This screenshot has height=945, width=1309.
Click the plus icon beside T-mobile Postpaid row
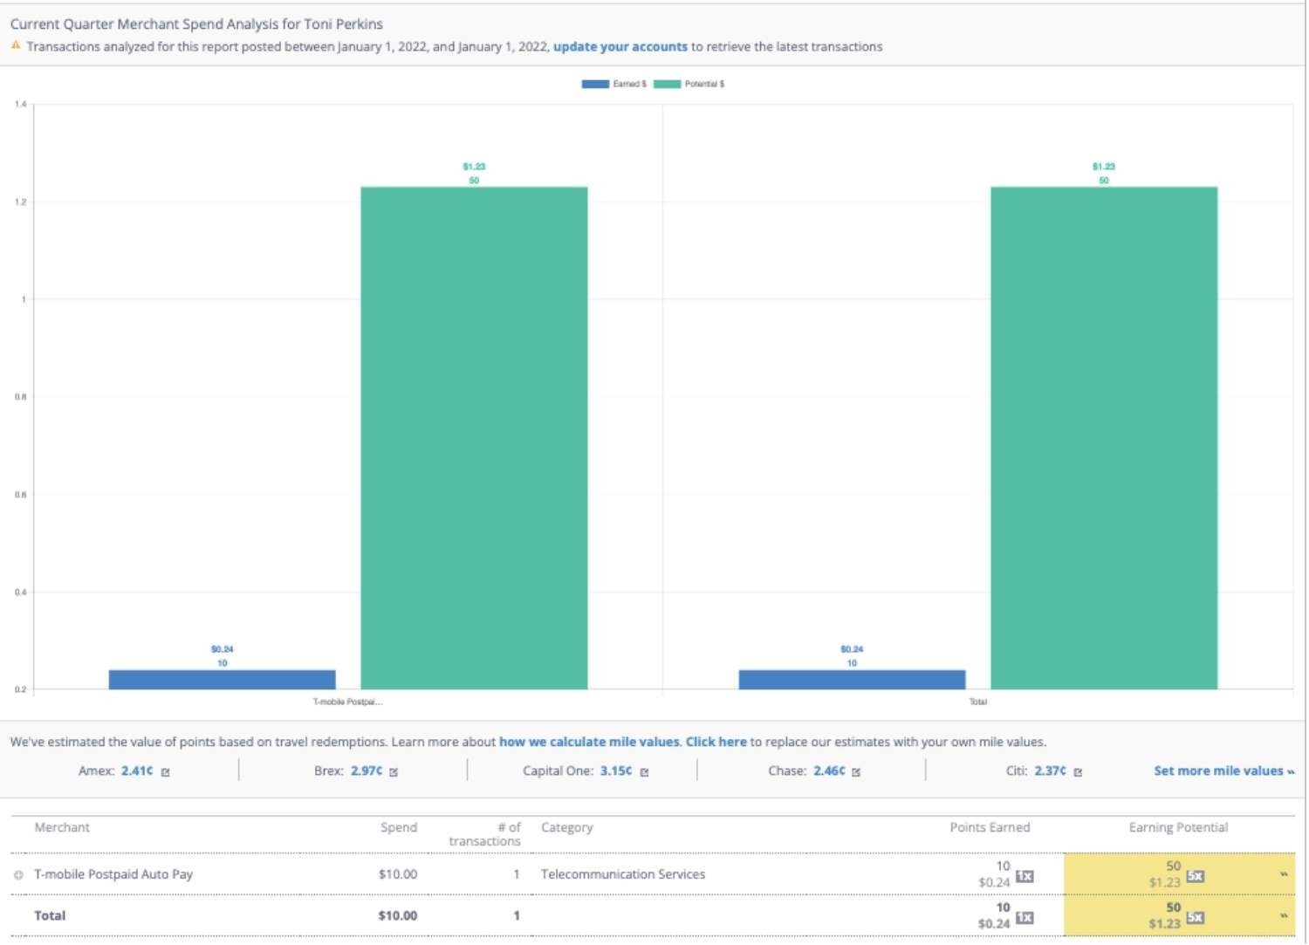coord(17,873)
